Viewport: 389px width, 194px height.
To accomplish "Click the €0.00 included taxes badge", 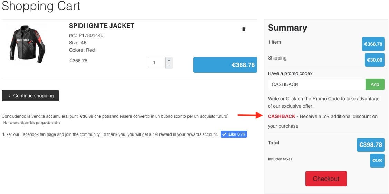I will click(377, 160).
